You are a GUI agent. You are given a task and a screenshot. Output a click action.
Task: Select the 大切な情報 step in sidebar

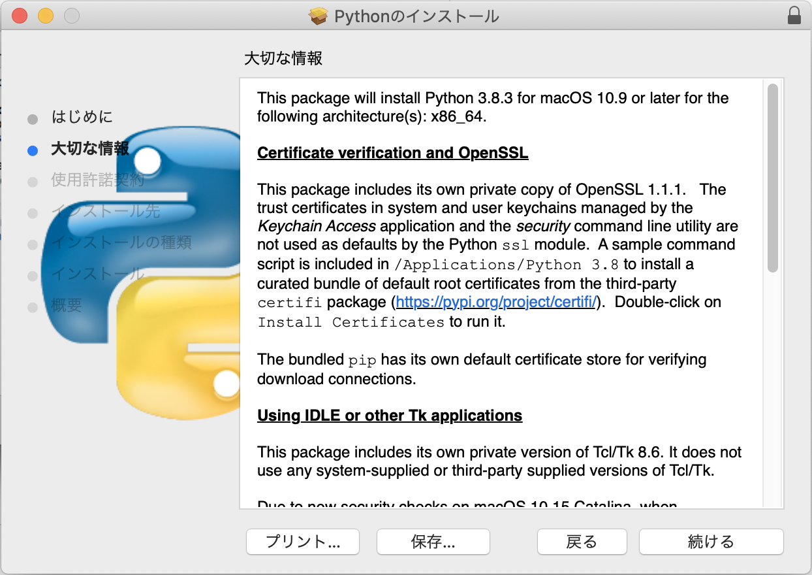click(x=90, y=149)
